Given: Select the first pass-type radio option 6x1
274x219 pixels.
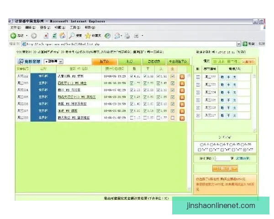Looking at the screenshot, I should 202,145.
